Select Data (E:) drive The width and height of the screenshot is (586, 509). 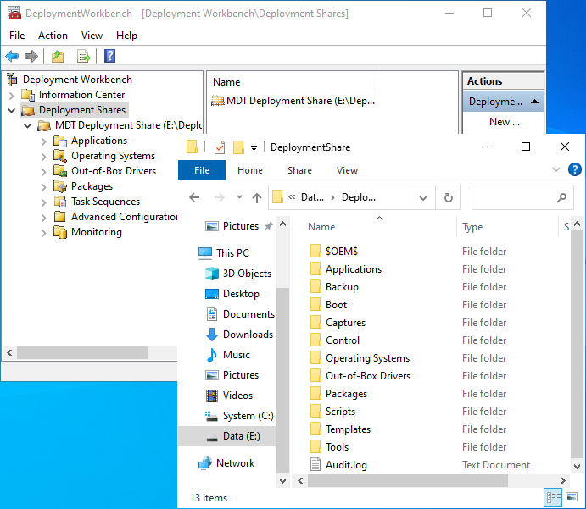(x=226, y=436)
